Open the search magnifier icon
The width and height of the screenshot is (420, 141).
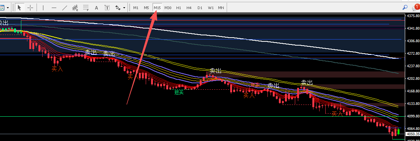[405, 8]
